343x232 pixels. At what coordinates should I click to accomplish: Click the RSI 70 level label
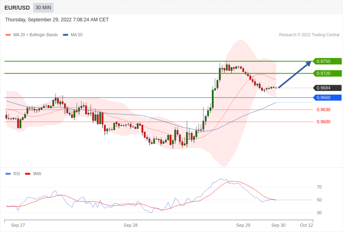click(x=319, y=187)
